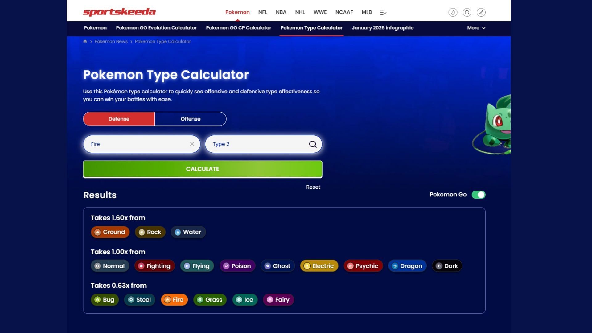
Task: Clear the Fire type input field
Action: (192, 144)
